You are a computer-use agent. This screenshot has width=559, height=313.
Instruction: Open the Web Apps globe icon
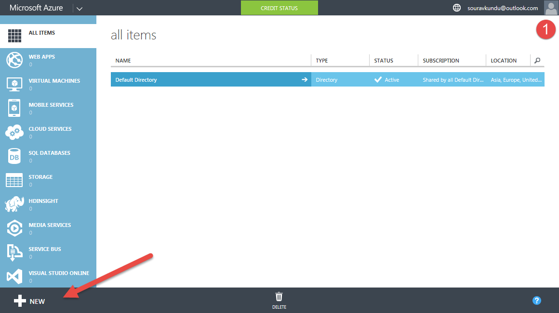coord(14,60)
